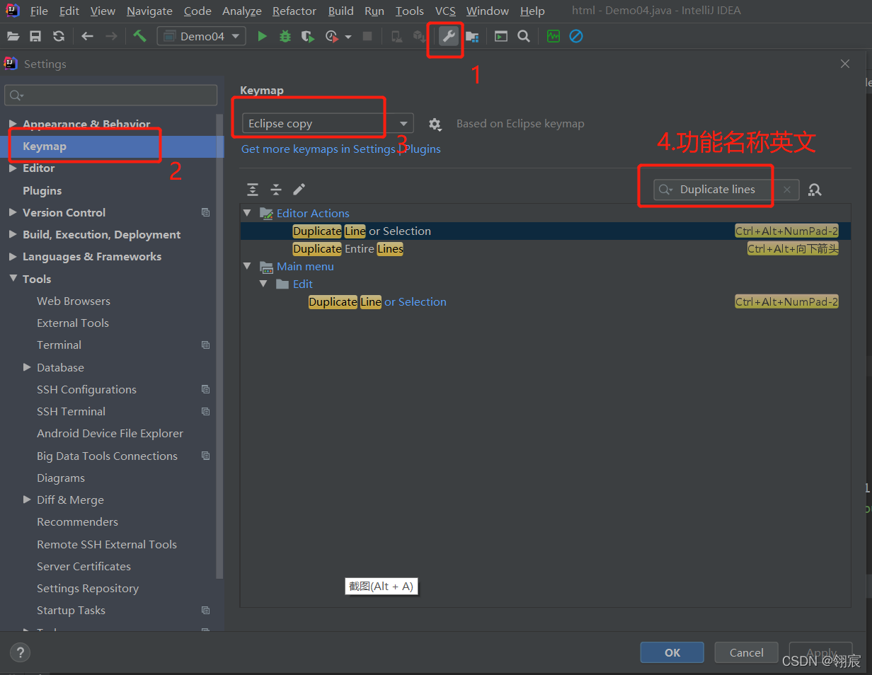
Task: Open the Project Structure icon
Action: pos(472,36)
